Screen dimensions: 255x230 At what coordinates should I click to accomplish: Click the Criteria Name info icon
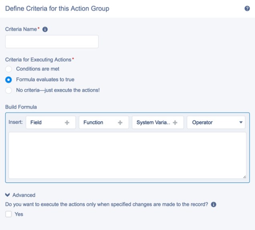click(45, 29)
